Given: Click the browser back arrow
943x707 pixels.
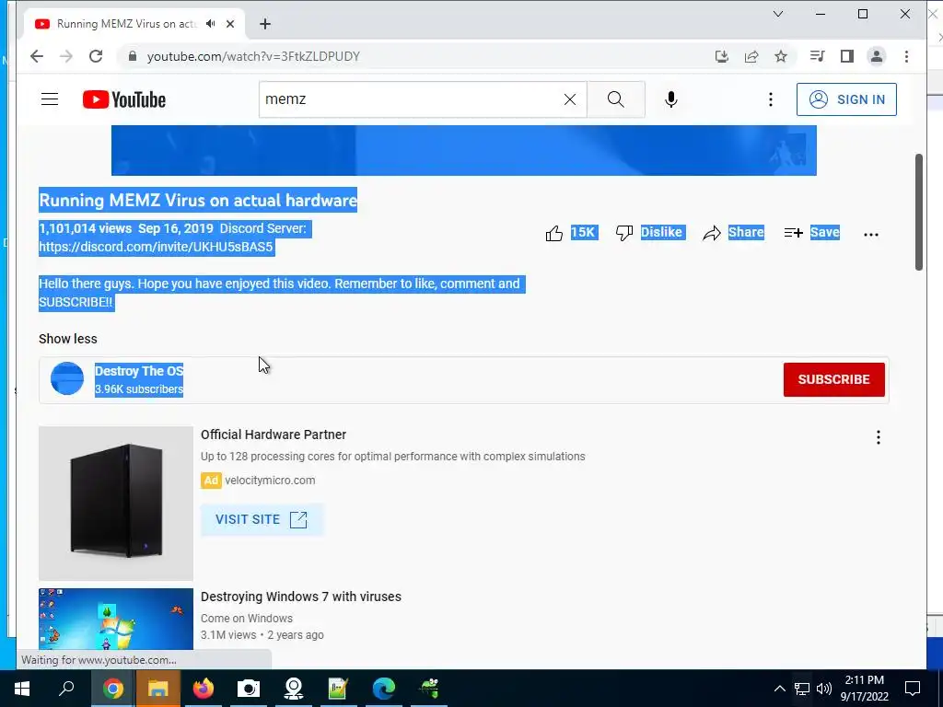Looking at the screenshot, I should (37, 56).
